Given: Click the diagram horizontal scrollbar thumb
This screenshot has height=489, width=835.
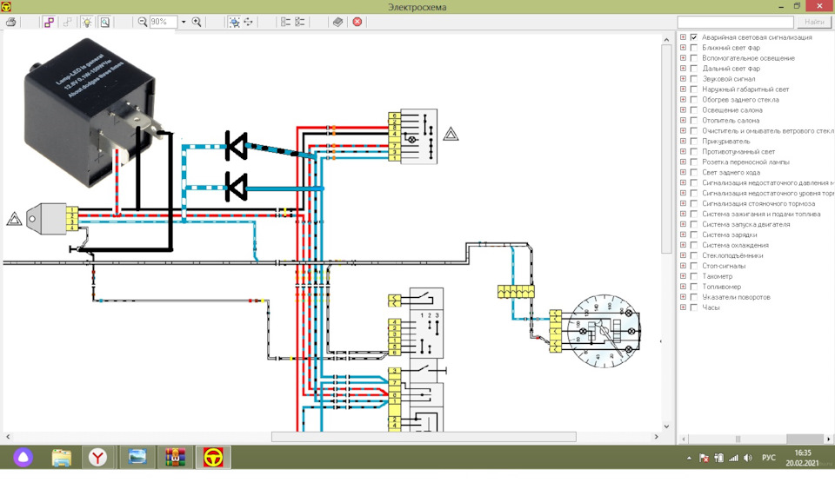Looking at the screenshot, I should coord(424,437).
